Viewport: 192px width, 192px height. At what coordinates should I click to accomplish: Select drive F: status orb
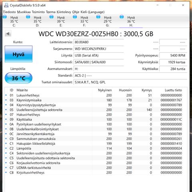(x=75, y=17)
